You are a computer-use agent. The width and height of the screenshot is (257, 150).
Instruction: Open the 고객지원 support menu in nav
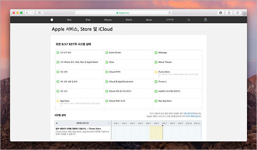(170, 20)
